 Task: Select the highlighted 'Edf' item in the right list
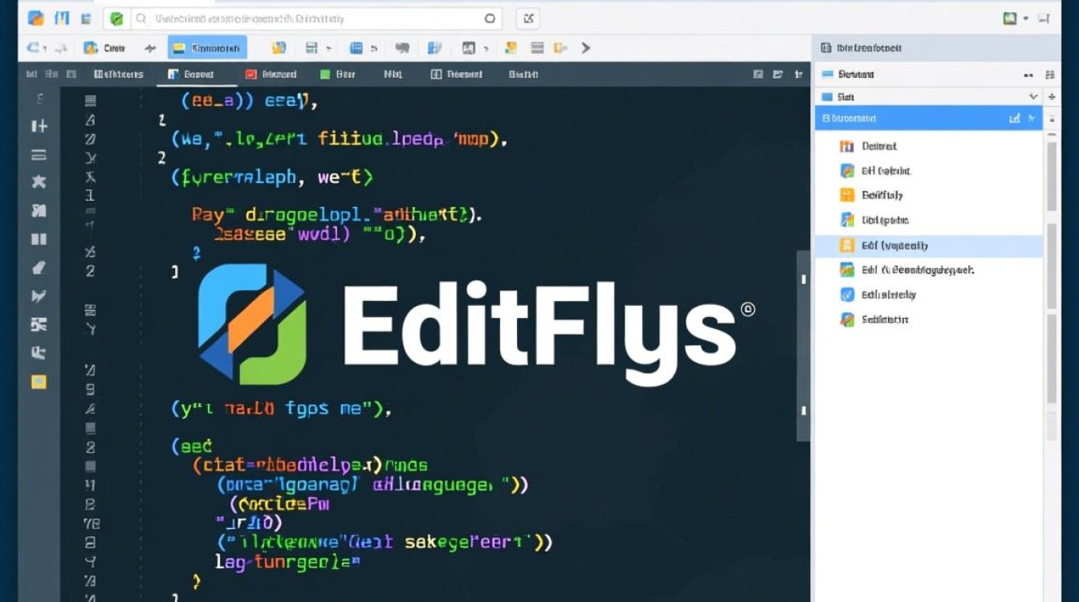[x=929, y=246]
